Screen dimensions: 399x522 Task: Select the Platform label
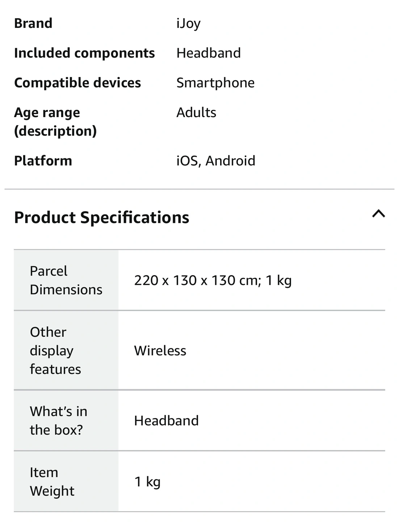click(43, 161)
